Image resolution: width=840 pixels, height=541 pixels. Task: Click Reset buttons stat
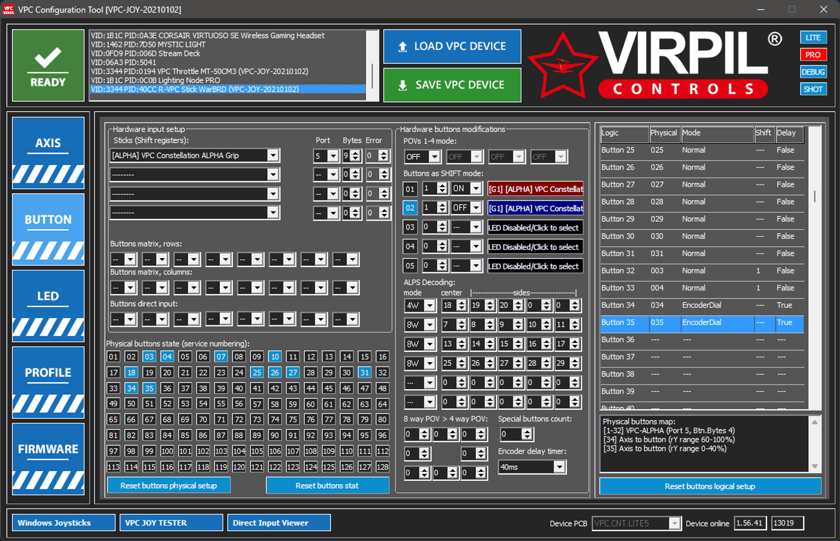(x=327, y=485)
